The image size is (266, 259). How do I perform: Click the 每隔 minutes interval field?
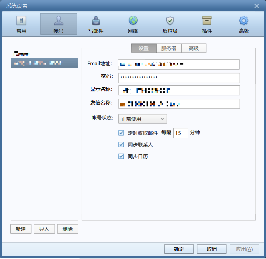[x=180, y=133]
